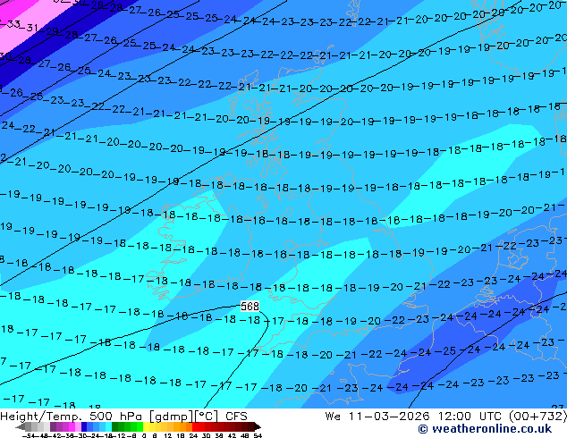Click the legend's dark maroon right arrow end
Screen dimensions: 567x438
pos(258,426)
